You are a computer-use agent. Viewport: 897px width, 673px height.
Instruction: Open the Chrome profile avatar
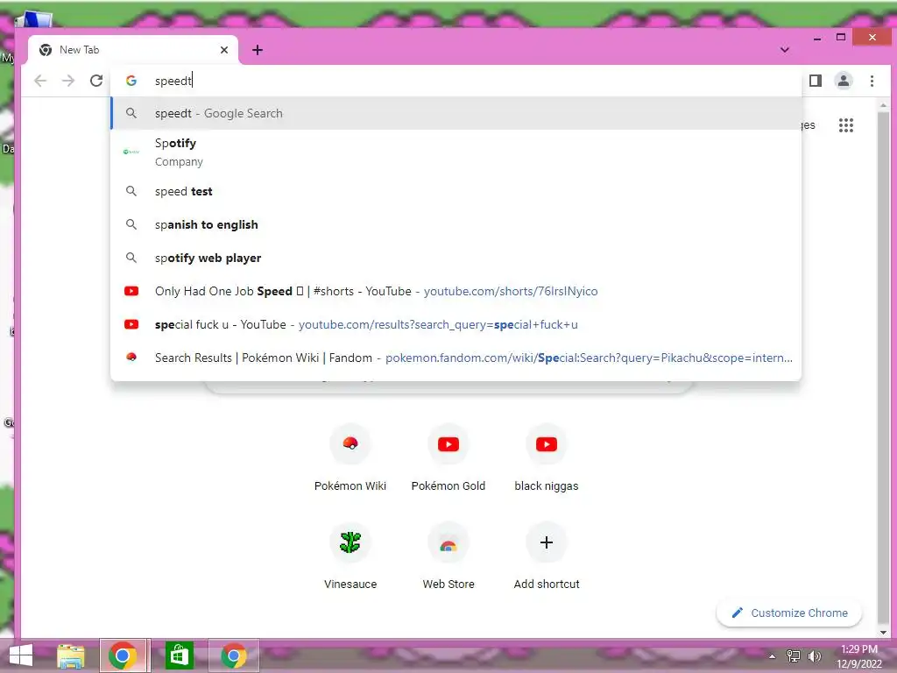pyautogui.click(x=844, y=81)
